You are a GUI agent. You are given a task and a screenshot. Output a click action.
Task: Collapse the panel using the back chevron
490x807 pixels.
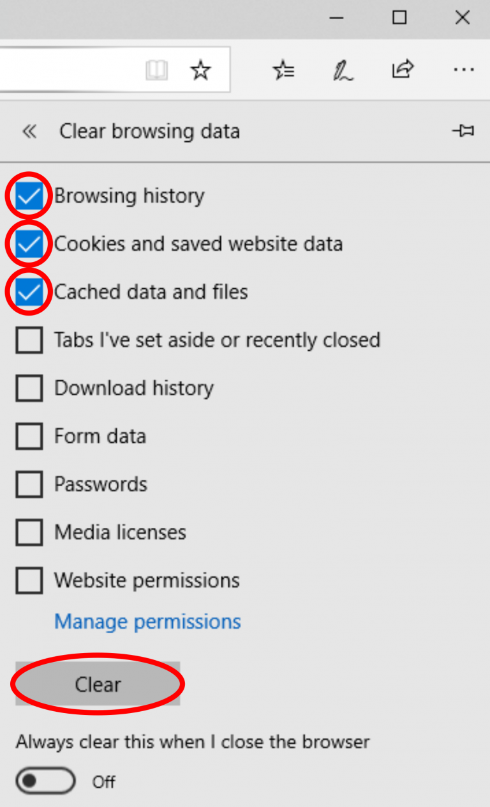coord(29,131)
